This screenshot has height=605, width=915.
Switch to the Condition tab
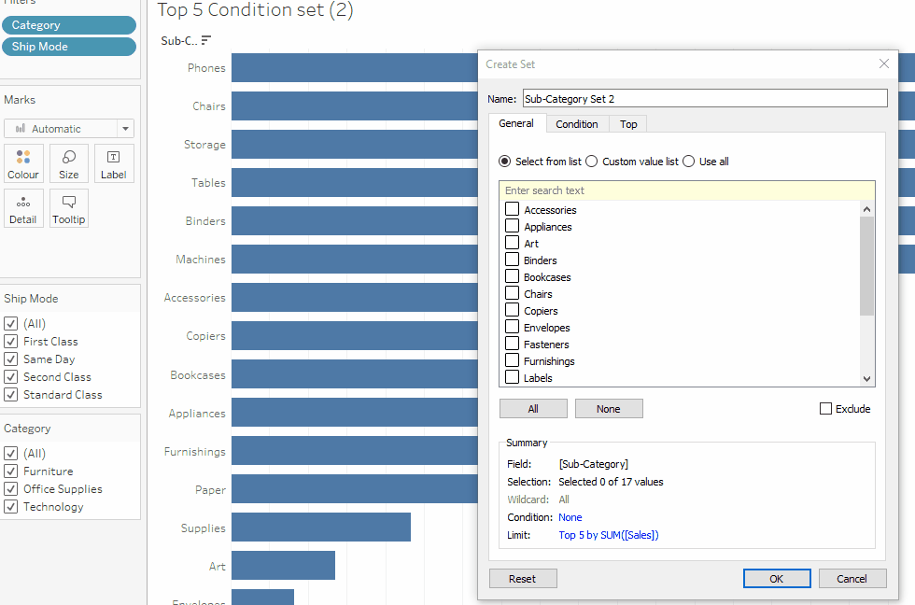[x=576, y=124]
